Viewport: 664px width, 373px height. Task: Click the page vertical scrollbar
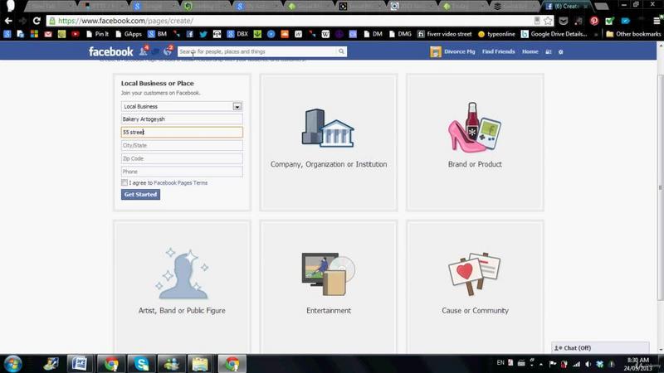pyautogui.click(x=660, y=188)
